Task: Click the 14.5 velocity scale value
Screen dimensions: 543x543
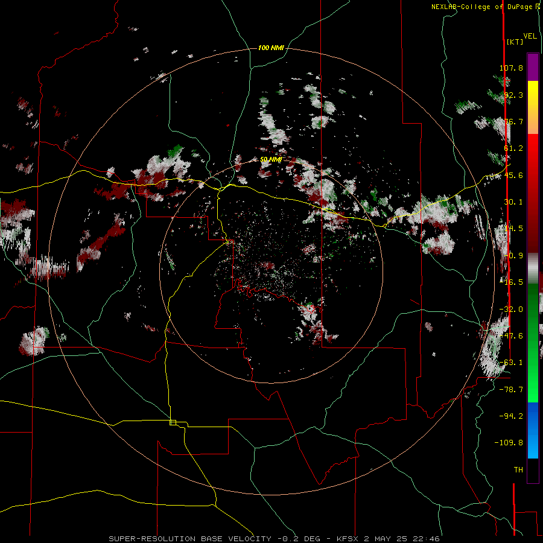Action: (513, 229)
